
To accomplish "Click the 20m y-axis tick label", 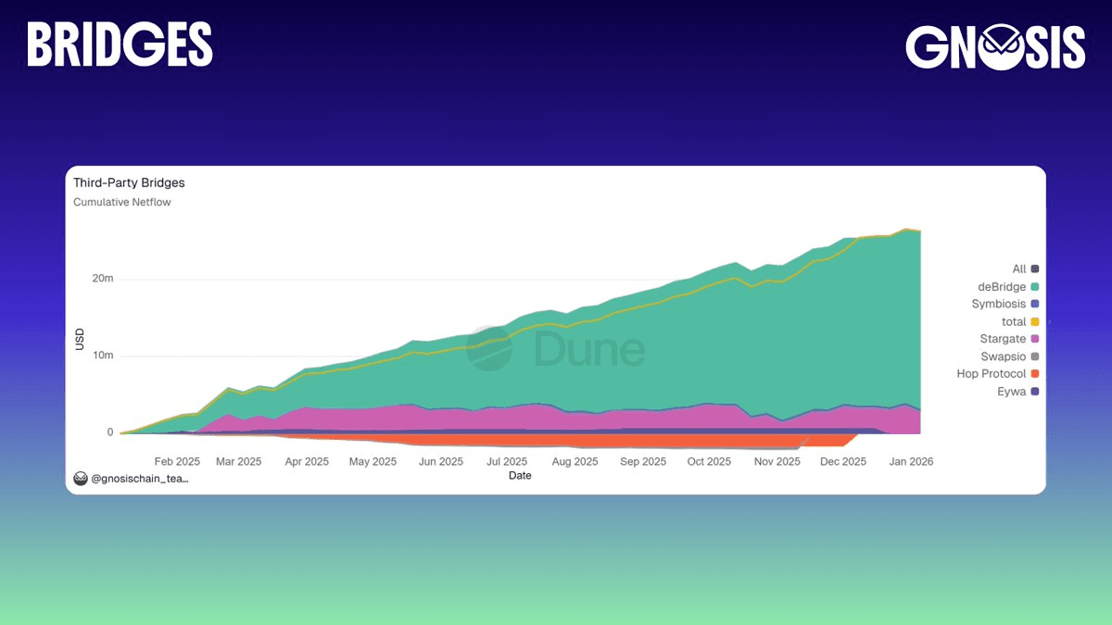I will point(102,279).
